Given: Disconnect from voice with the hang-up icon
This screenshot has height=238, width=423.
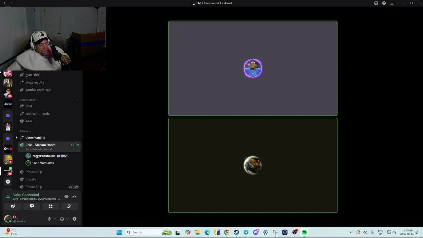Looking at the screenshot, I should [74, 197].
